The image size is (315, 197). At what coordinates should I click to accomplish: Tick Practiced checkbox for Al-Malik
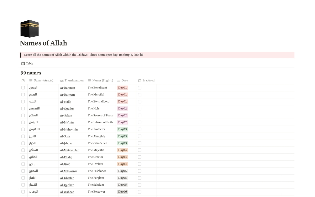[x=139, y=102]
